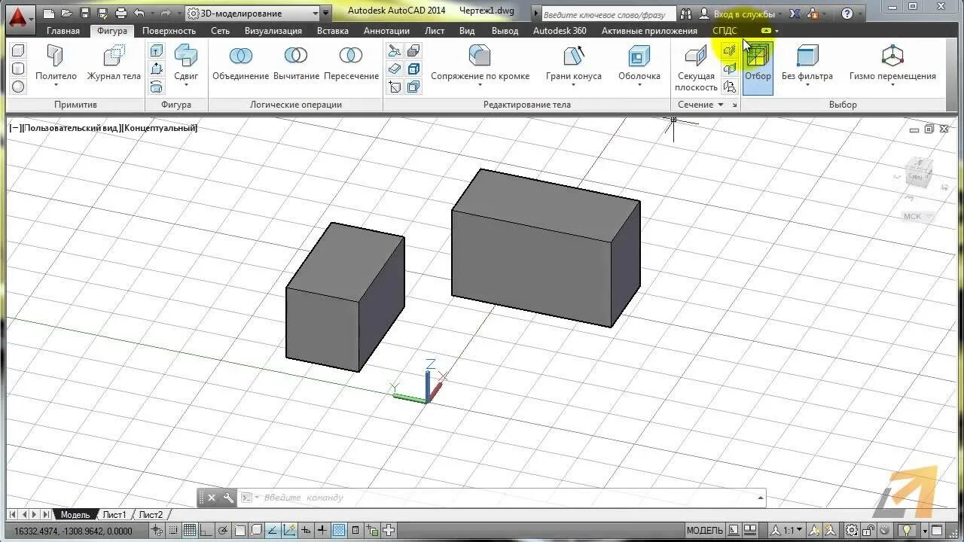Click Section Plane (Секущая плоскость) icon
964x542 pixels.
pyautogui.click(x=696, y=56)
